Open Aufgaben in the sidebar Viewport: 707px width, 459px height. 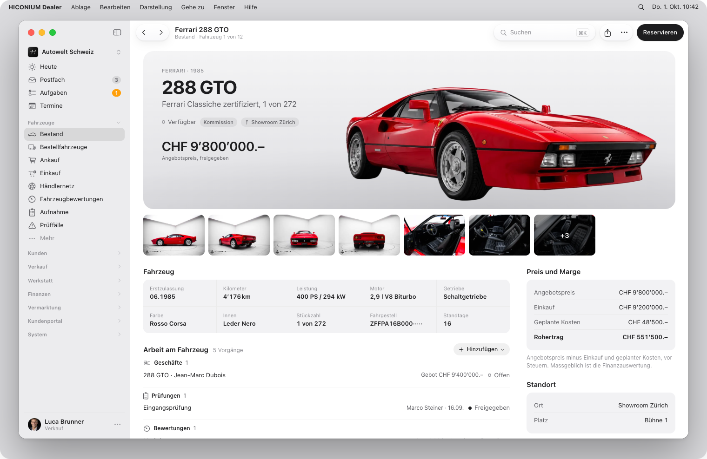click(x=74, y=93)
